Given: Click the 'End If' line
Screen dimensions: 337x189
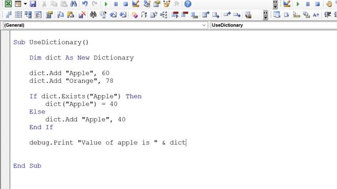Looking at the screenshot, I should click(x=41, y=127).
